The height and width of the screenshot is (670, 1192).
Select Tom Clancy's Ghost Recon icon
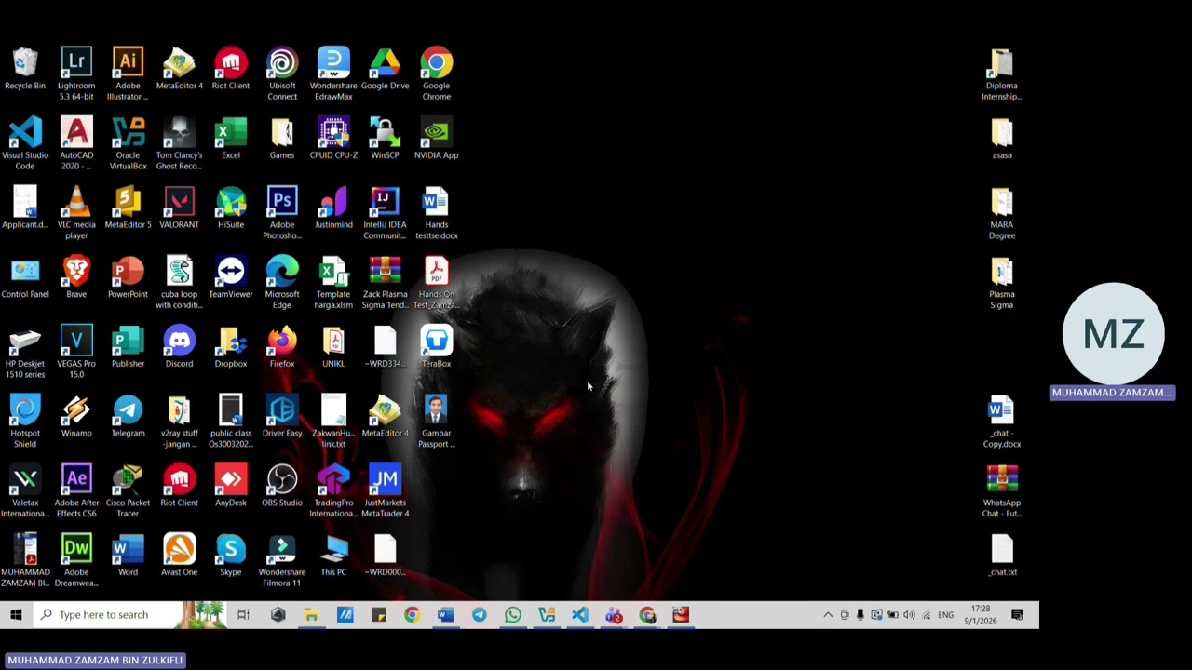pos(179,144)
